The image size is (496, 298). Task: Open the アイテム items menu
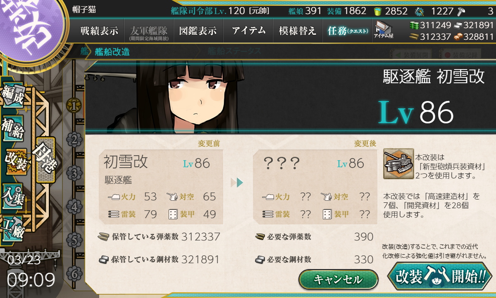pyautogui.click(x=248, y=31)
